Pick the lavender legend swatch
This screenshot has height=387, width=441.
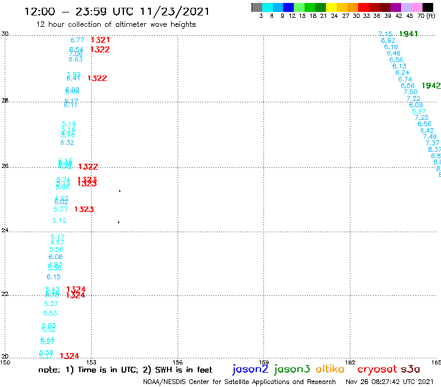(x=406, y=7)
